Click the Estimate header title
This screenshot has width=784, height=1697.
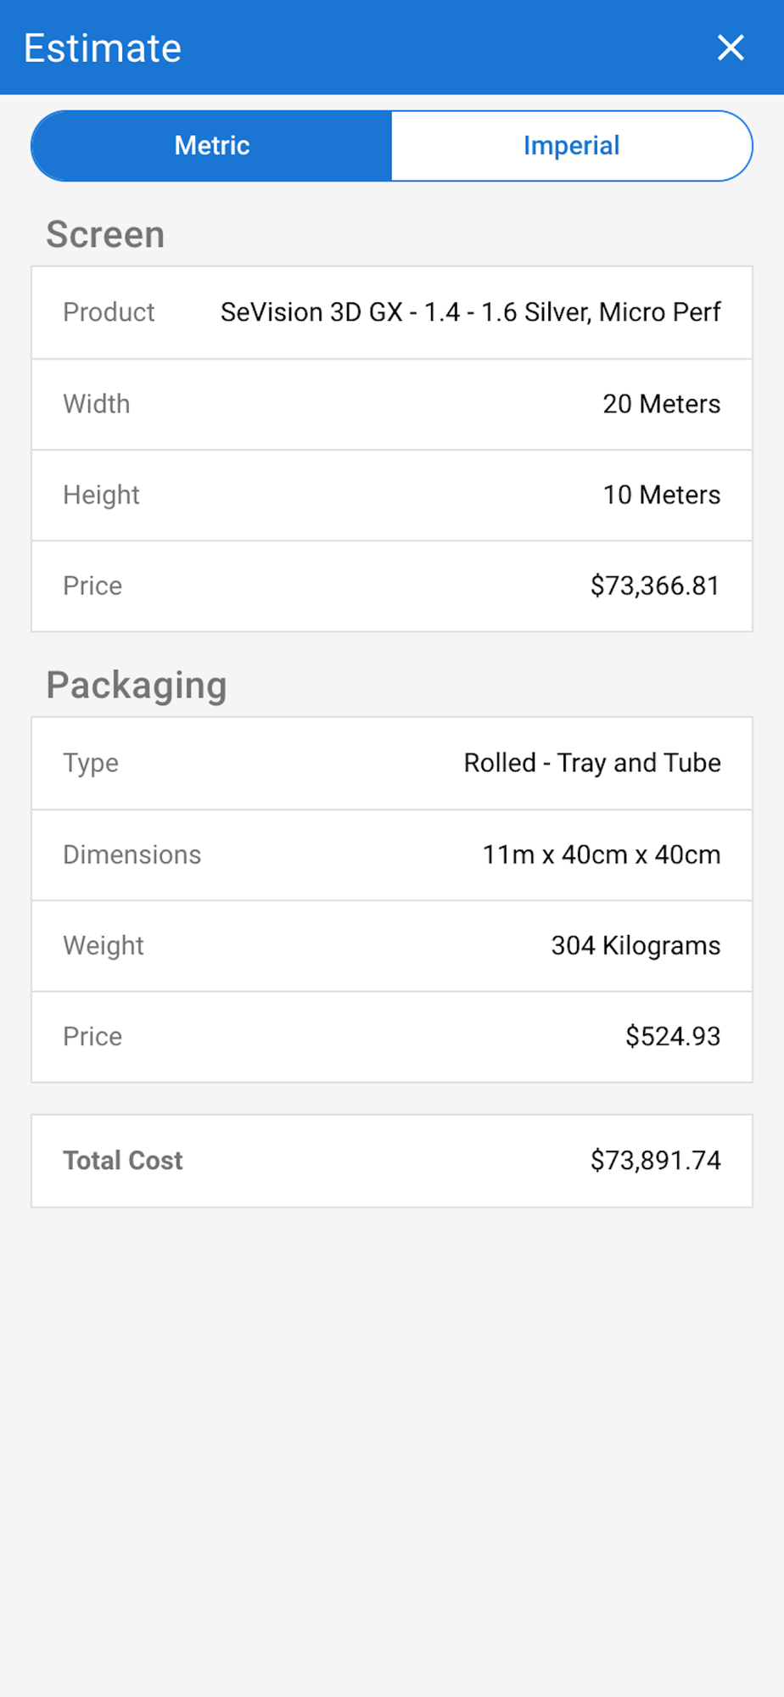pyautogui.click(x=103, y=48)
